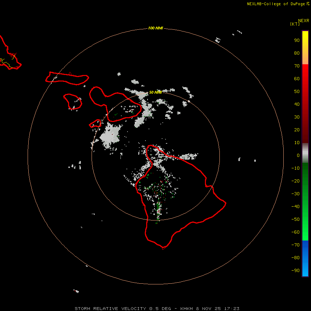
Task: Click the 60 value on color scale
Action: (297, 78)
